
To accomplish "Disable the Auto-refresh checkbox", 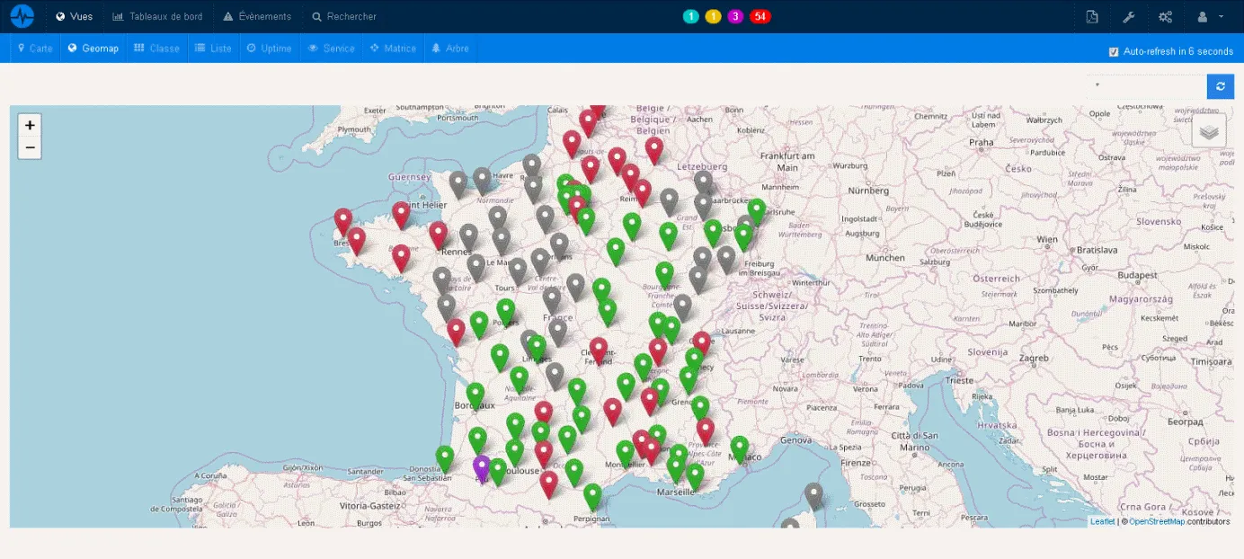I will tap(1114, 51).
